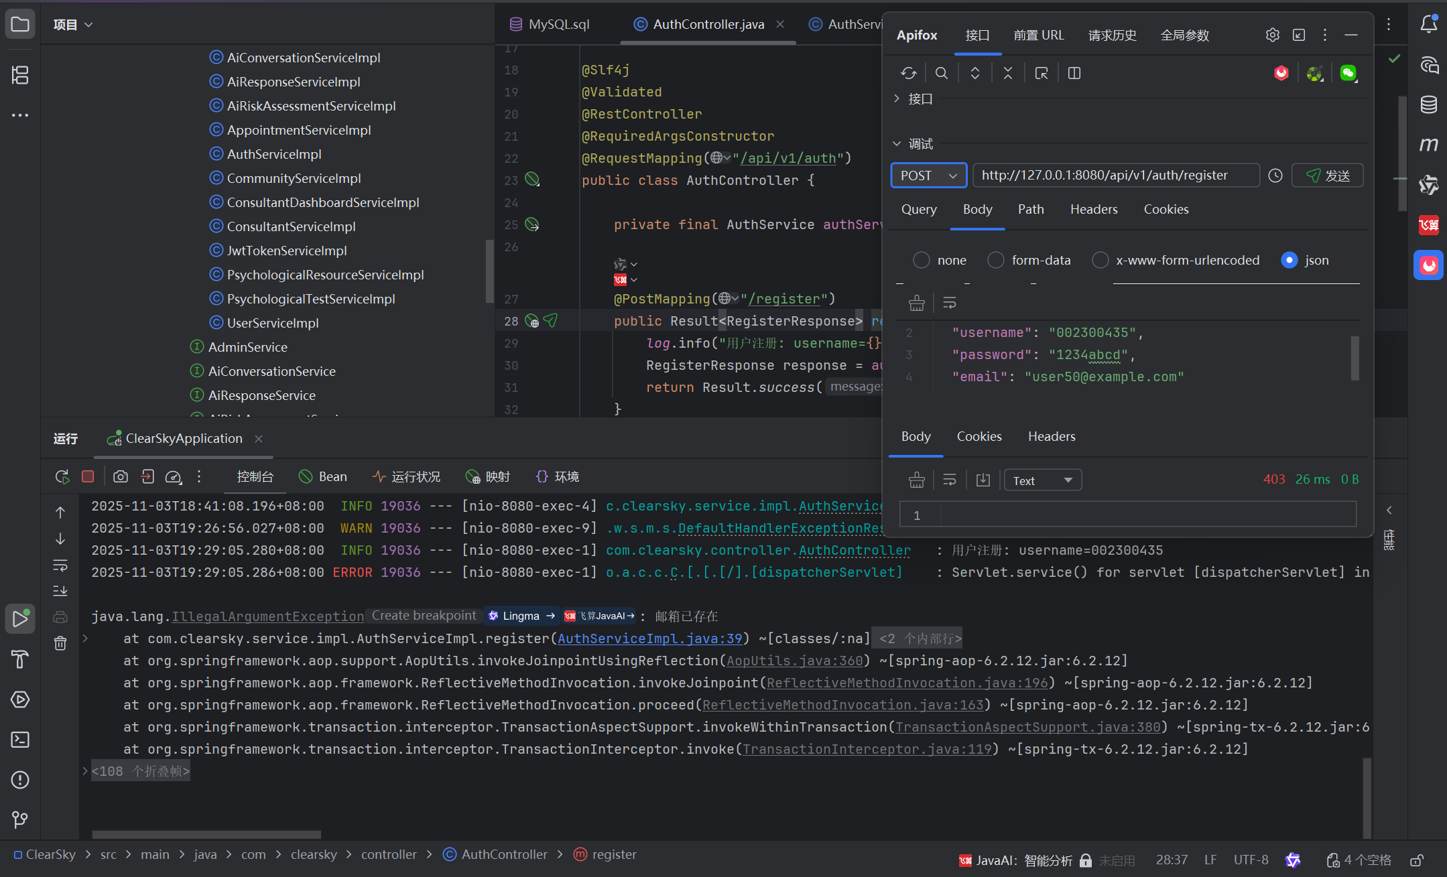
Task: Click the Apifox refresh icon
Action: coord(908,73)
